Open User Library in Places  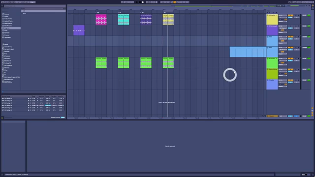click(8, 47)
